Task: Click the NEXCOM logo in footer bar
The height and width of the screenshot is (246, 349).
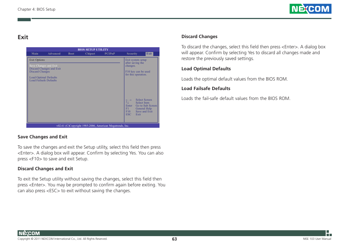Action: 29,233
